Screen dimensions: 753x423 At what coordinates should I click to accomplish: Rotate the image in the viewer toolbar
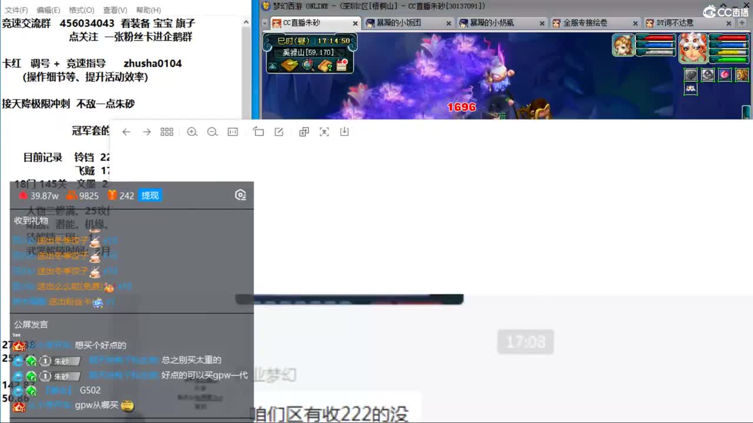coord(258,132)
